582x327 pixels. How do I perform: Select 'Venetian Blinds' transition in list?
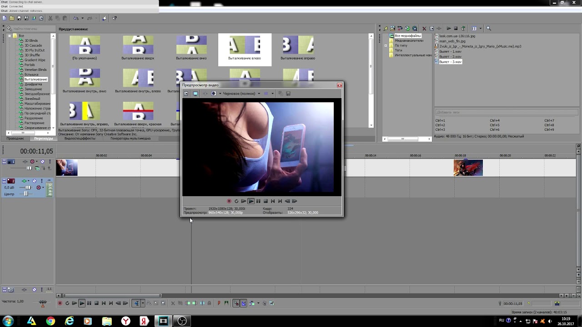point(35,69)
